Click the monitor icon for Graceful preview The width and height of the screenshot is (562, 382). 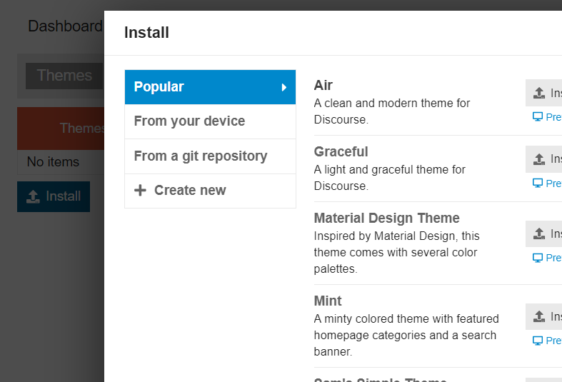click(x=538, y=183)
